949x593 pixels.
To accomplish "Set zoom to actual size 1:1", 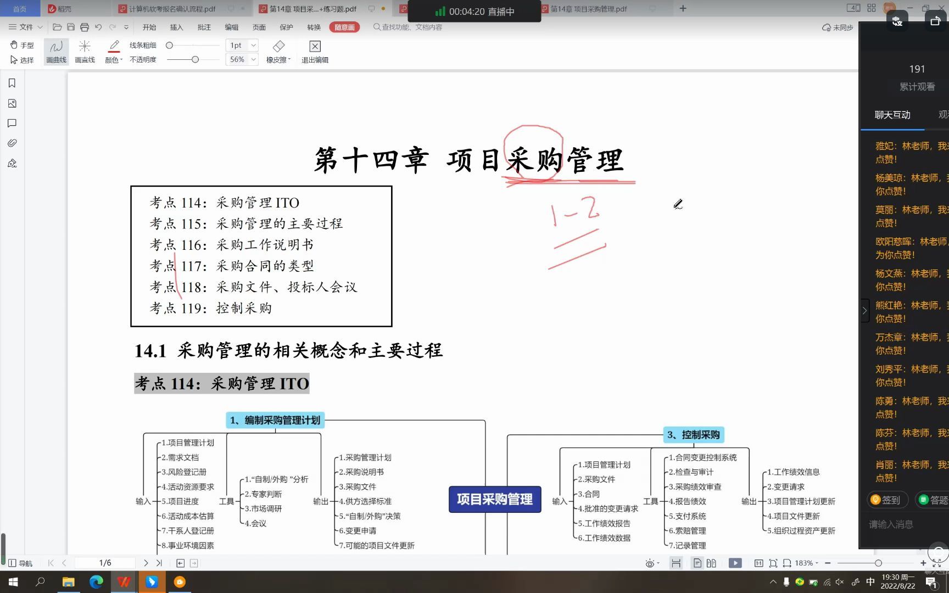I will pyautogui.click(x=759, y=563).
